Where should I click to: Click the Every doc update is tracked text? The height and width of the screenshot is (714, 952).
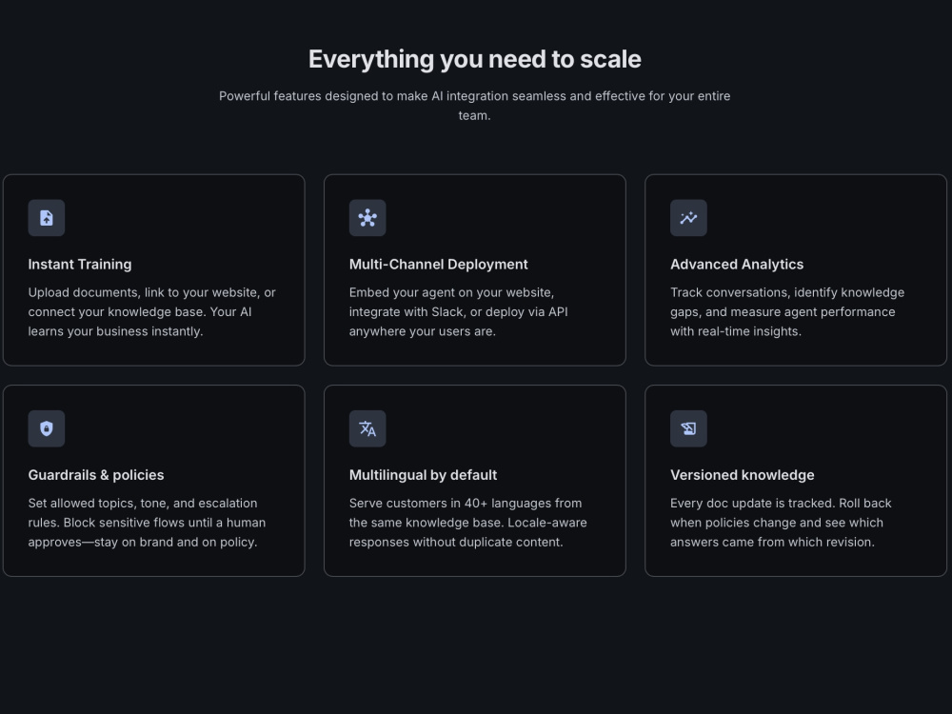point(781,523)
